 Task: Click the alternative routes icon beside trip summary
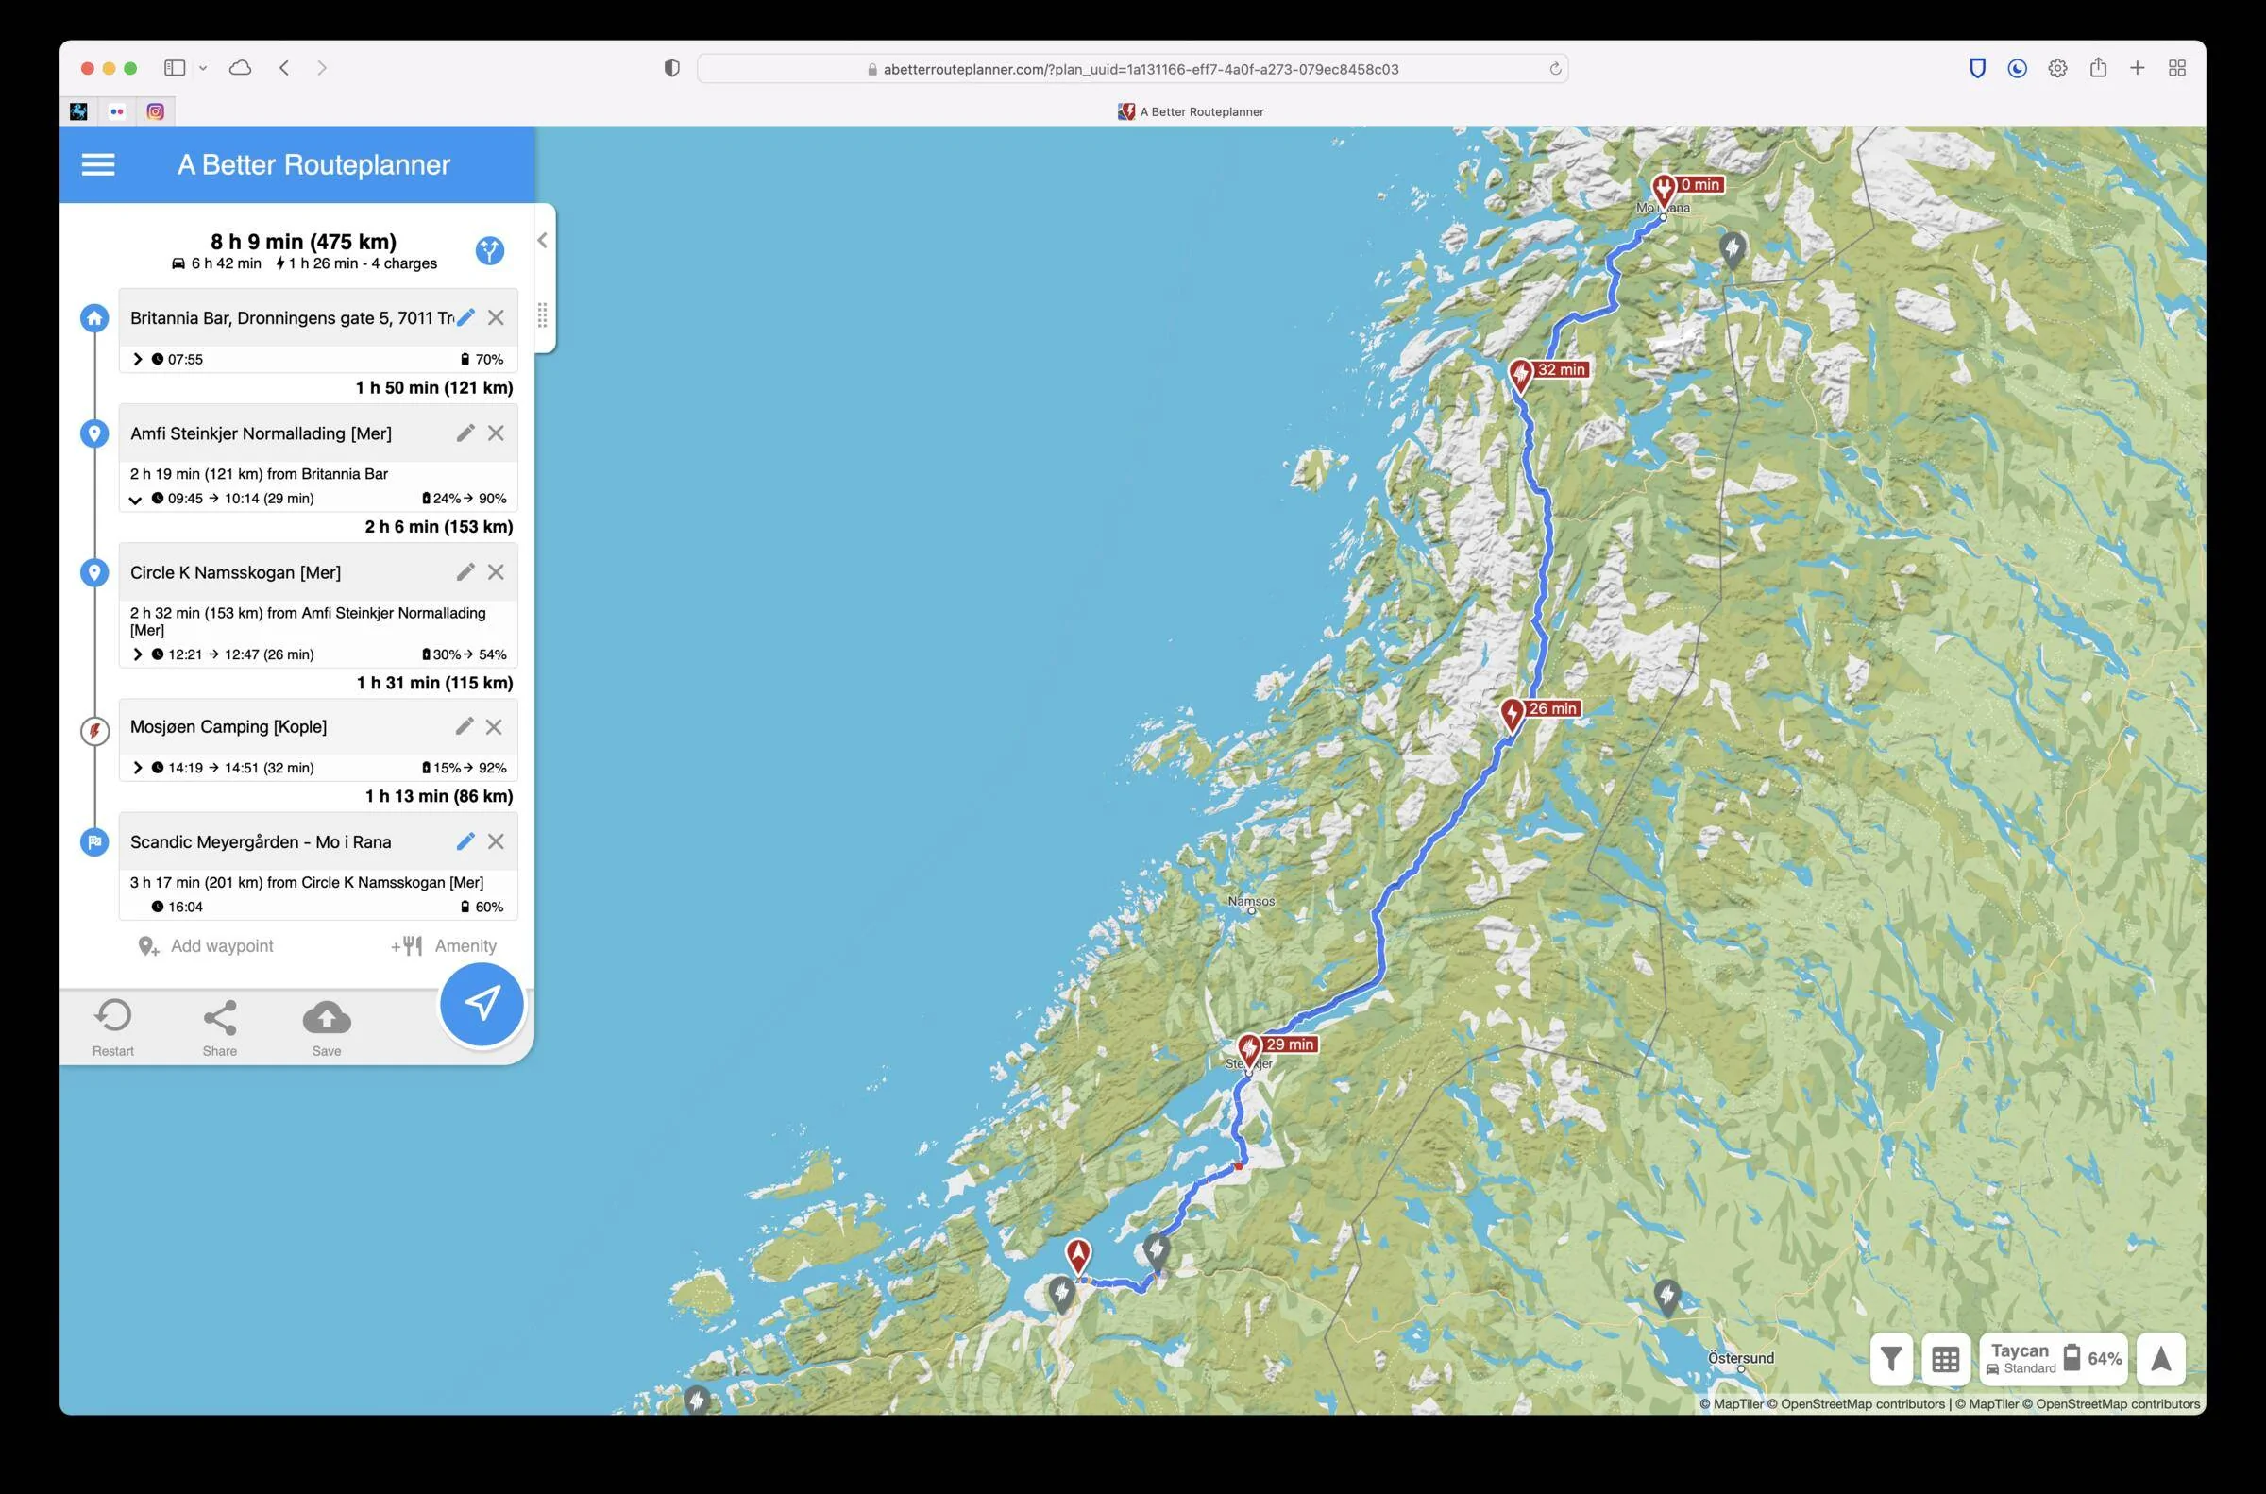pyautogui.click(x=490, y=250)
